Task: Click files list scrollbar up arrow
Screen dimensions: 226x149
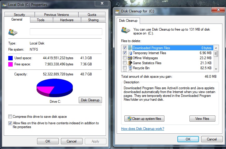Action: [216, 48]
